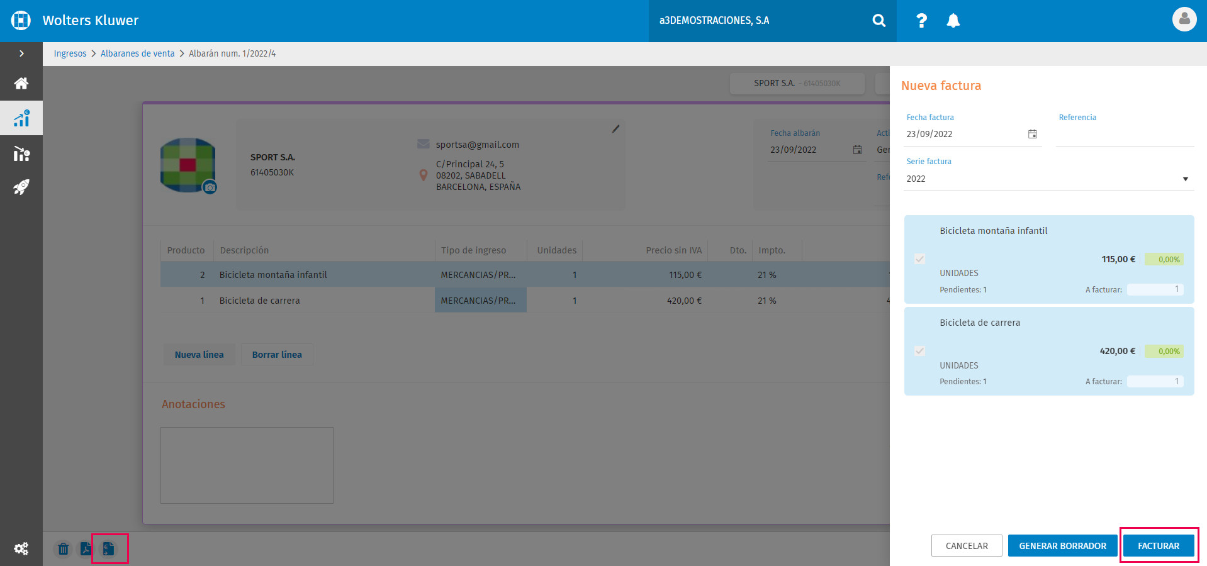Go to Ingresos breadcrumb
Screen dimensions: 1207x566
coord(70,53)
